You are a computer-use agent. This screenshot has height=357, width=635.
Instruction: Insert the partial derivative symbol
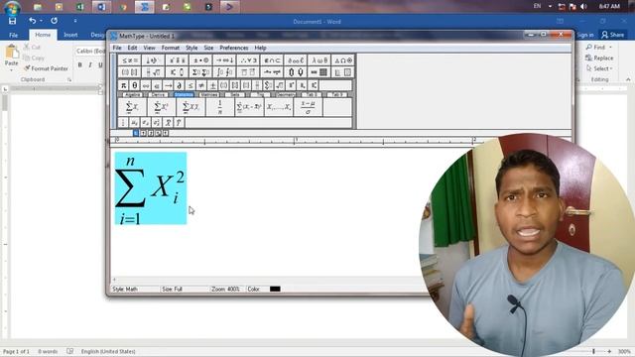pyautogui.click(x=179, y=85)
